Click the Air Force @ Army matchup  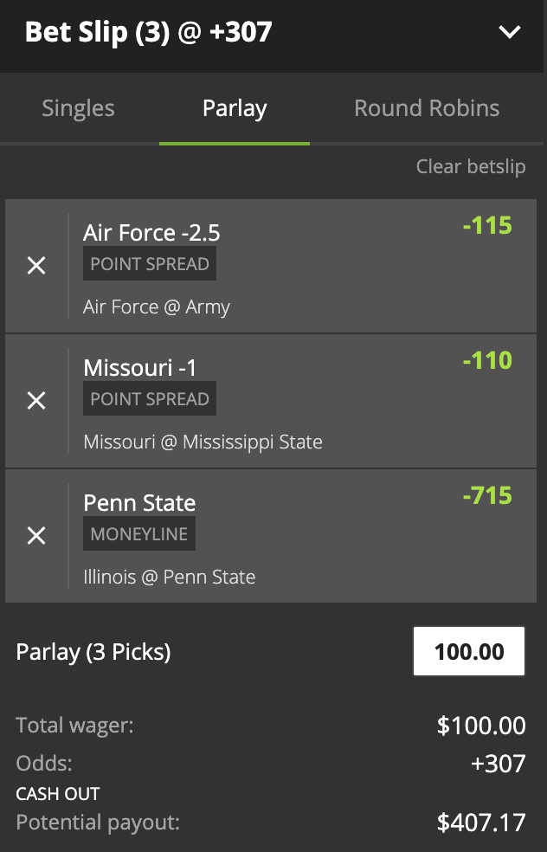point(157,307)
